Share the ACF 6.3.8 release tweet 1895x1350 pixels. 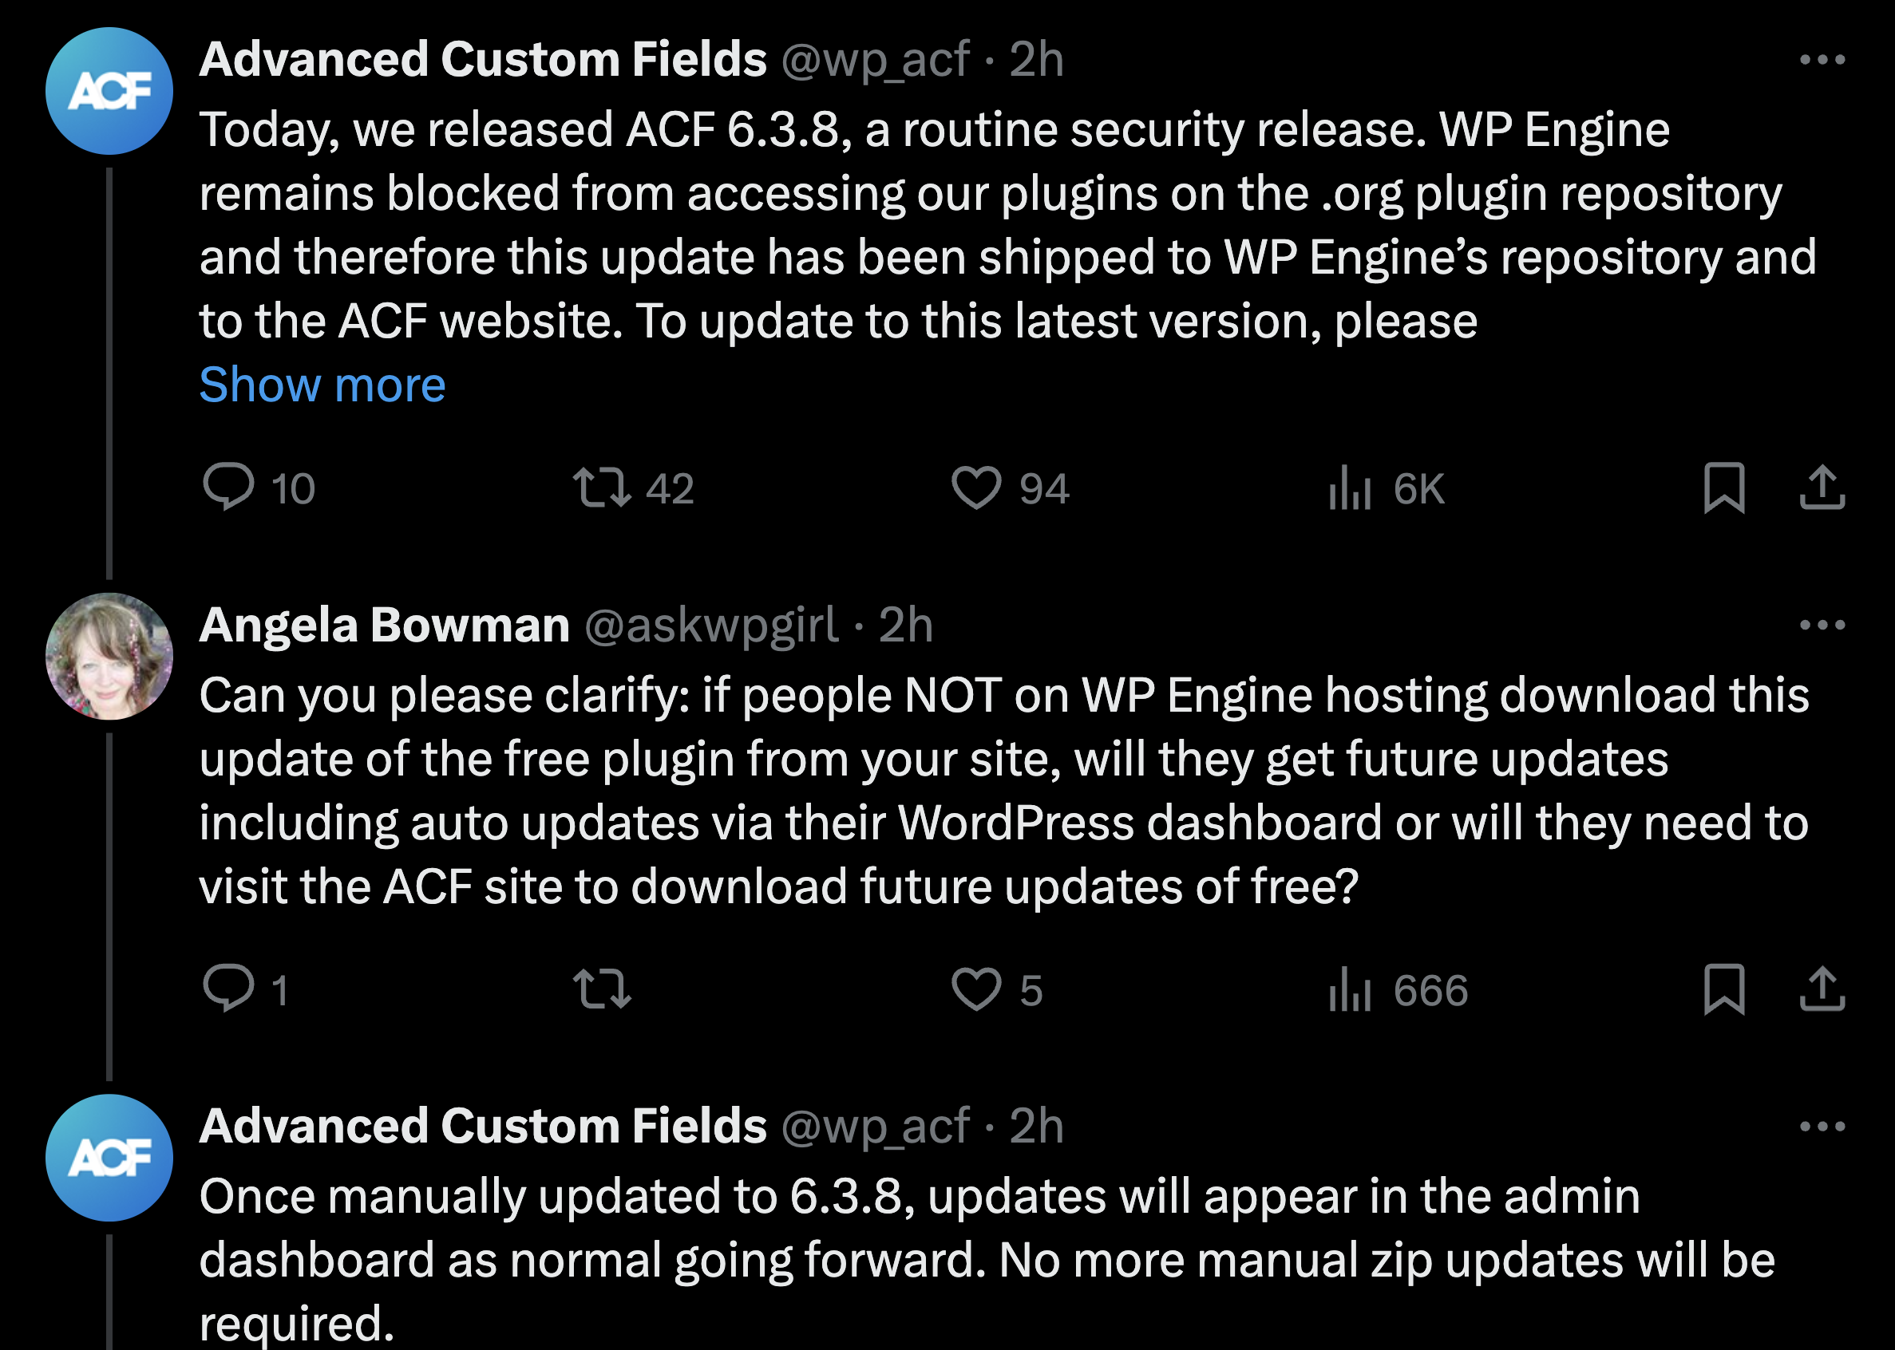tap(1822, 487)
